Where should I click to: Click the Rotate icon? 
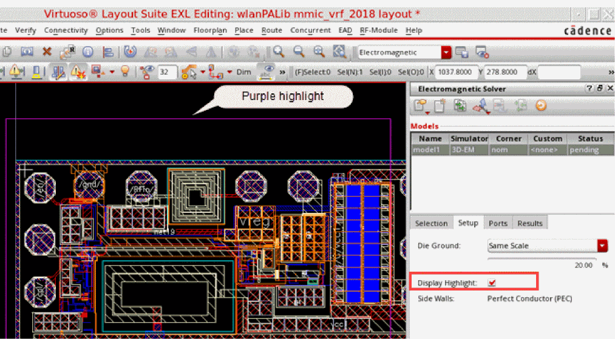[130, 52]
